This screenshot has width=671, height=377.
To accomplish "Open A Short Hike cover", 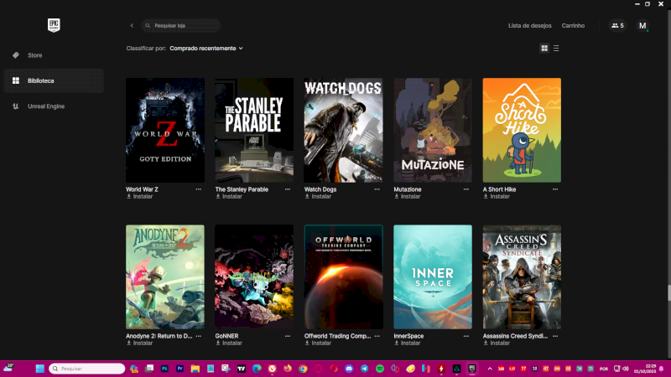I will (x=522, y=130).
